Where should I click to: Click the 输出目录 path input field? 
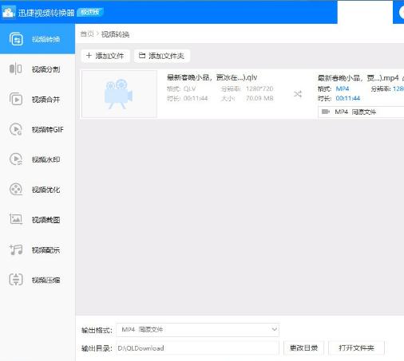tap(197, 348)
